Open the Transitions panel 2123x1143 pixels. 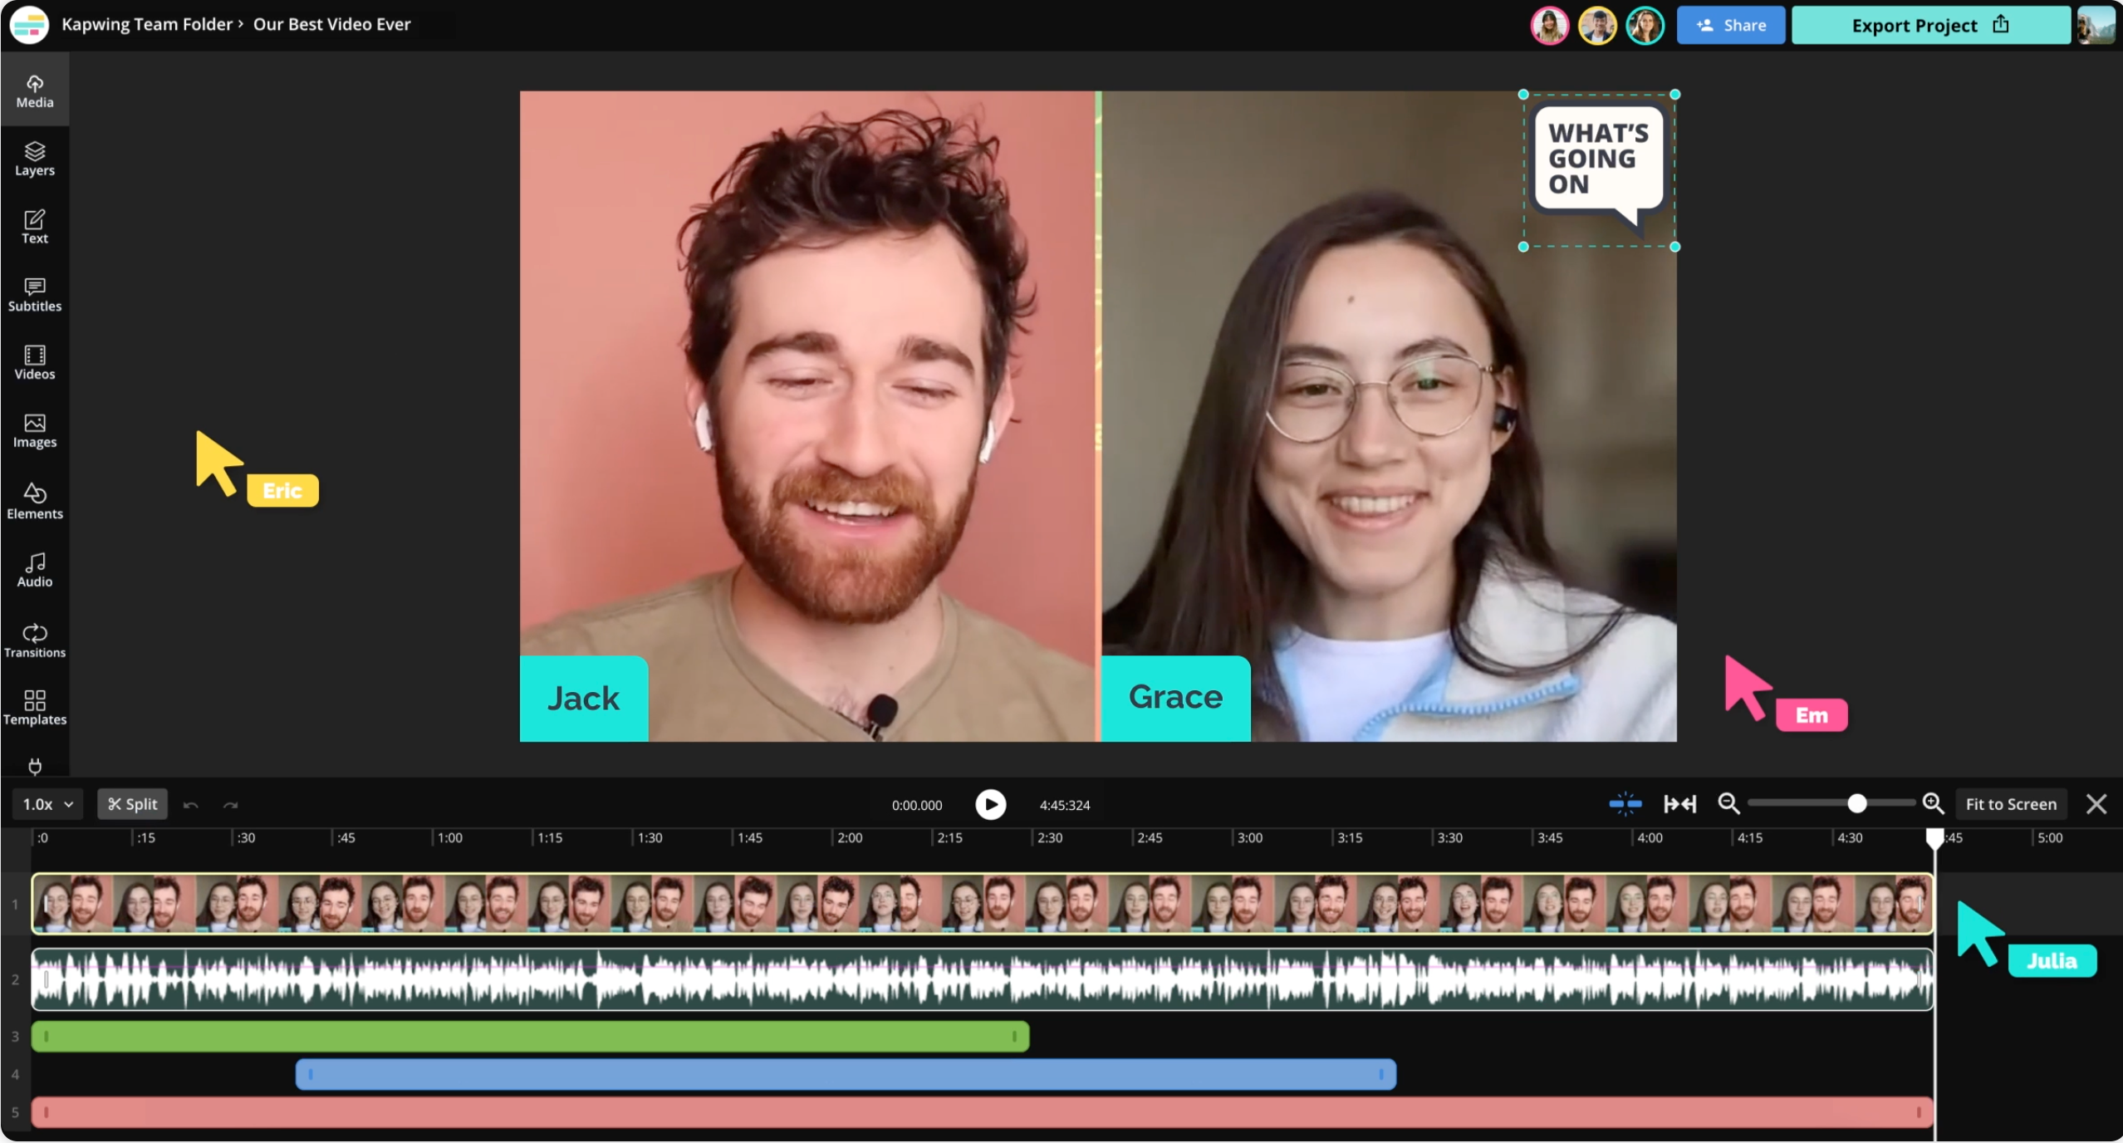(x=34, y=640)
